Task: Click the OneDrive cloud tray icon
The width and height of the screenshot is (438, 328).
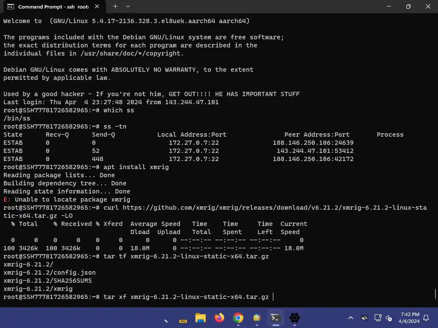Action: click(x=364, y=318)
